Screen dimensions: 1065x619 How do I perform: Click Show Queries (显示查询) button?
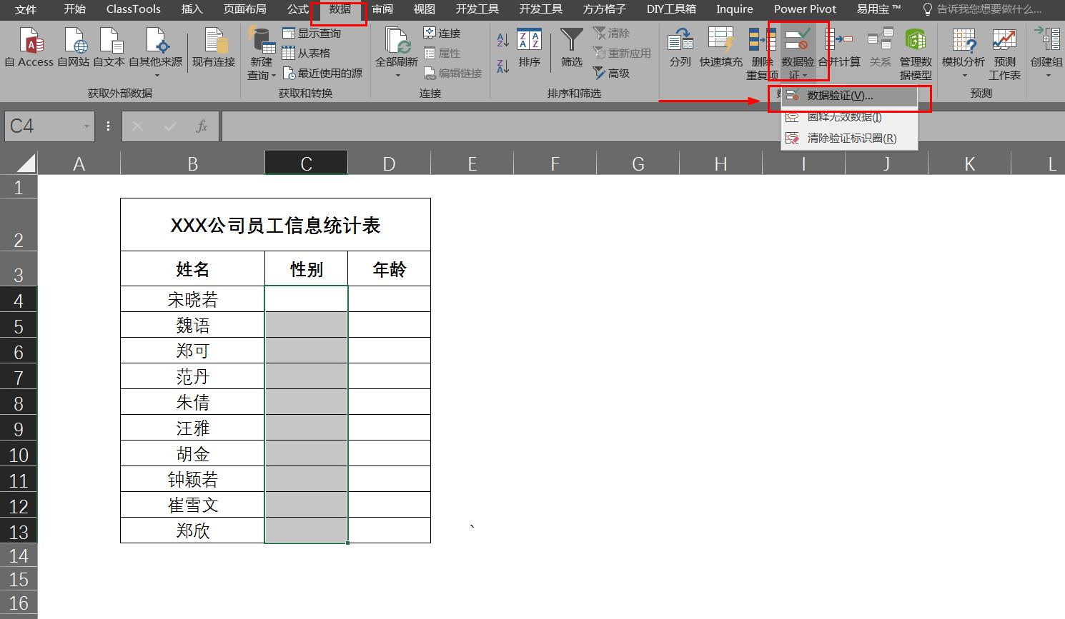[x=312, y=33]
